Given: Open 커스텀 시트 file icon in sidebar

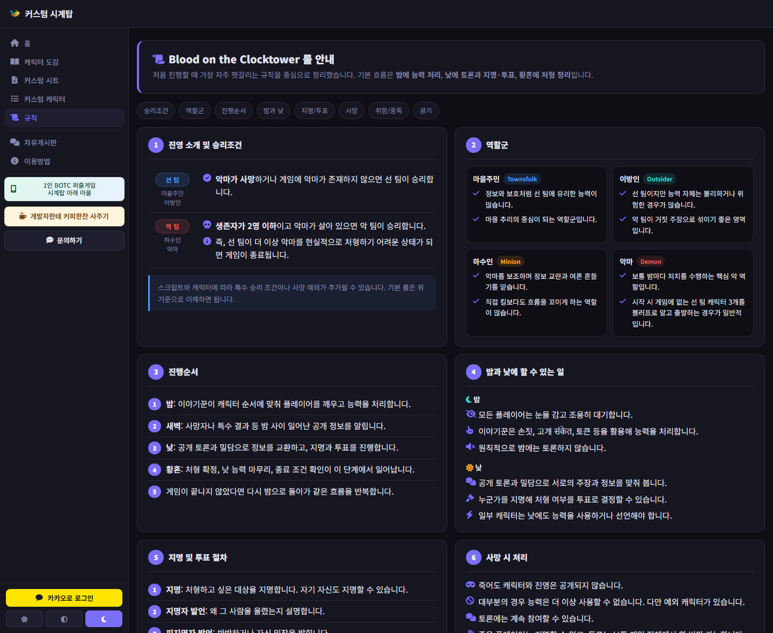Looking at the screenshot, I should point(14,80).
